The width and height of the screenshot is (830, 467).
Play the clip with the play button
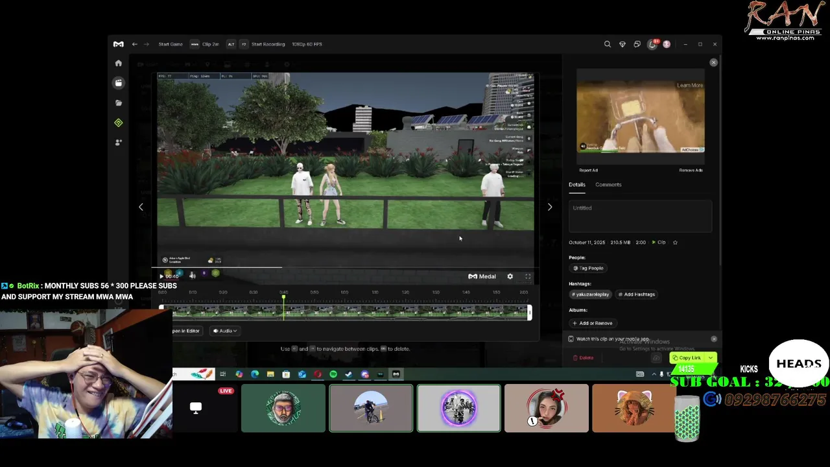pos(161,276)
